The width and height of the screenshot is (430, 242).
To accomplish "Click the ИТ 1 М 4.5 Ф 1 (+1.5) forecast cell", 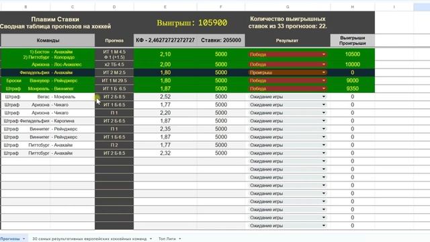I will coord(114,54).
